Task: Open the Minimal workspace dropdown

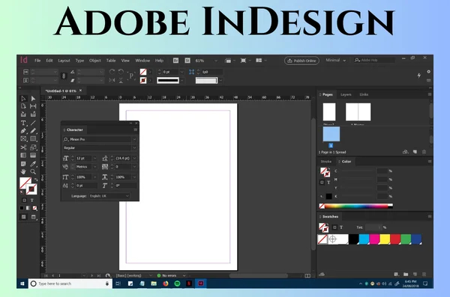Action: click(x=335, y=60)
